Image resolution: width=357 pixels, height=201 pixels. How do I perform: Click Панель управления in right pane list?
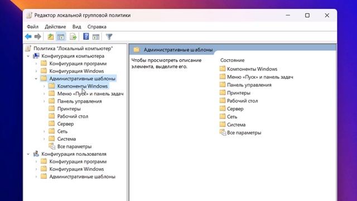pos(249,85)
